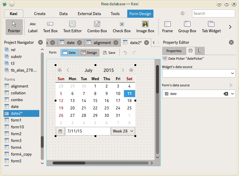
Task: Save the form with Save button
Action: (109, 53)
